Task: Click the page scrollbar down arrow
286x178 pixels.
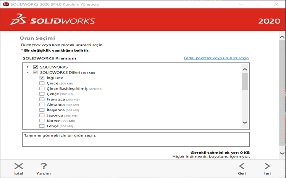Action: coord(282,153)
